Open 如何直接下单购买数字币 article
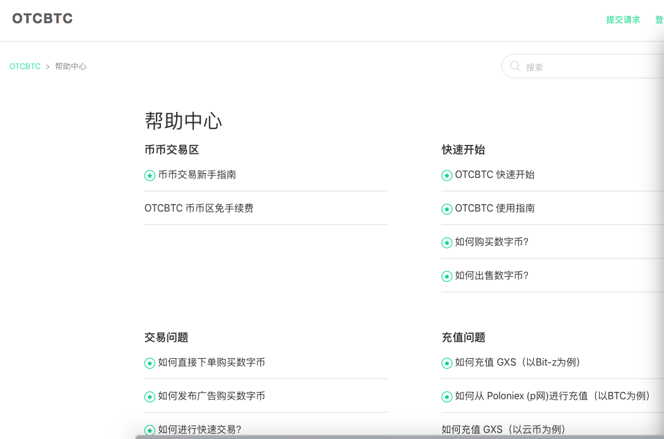Viewport: 664px width, 439px height. (x=212, y=363)
